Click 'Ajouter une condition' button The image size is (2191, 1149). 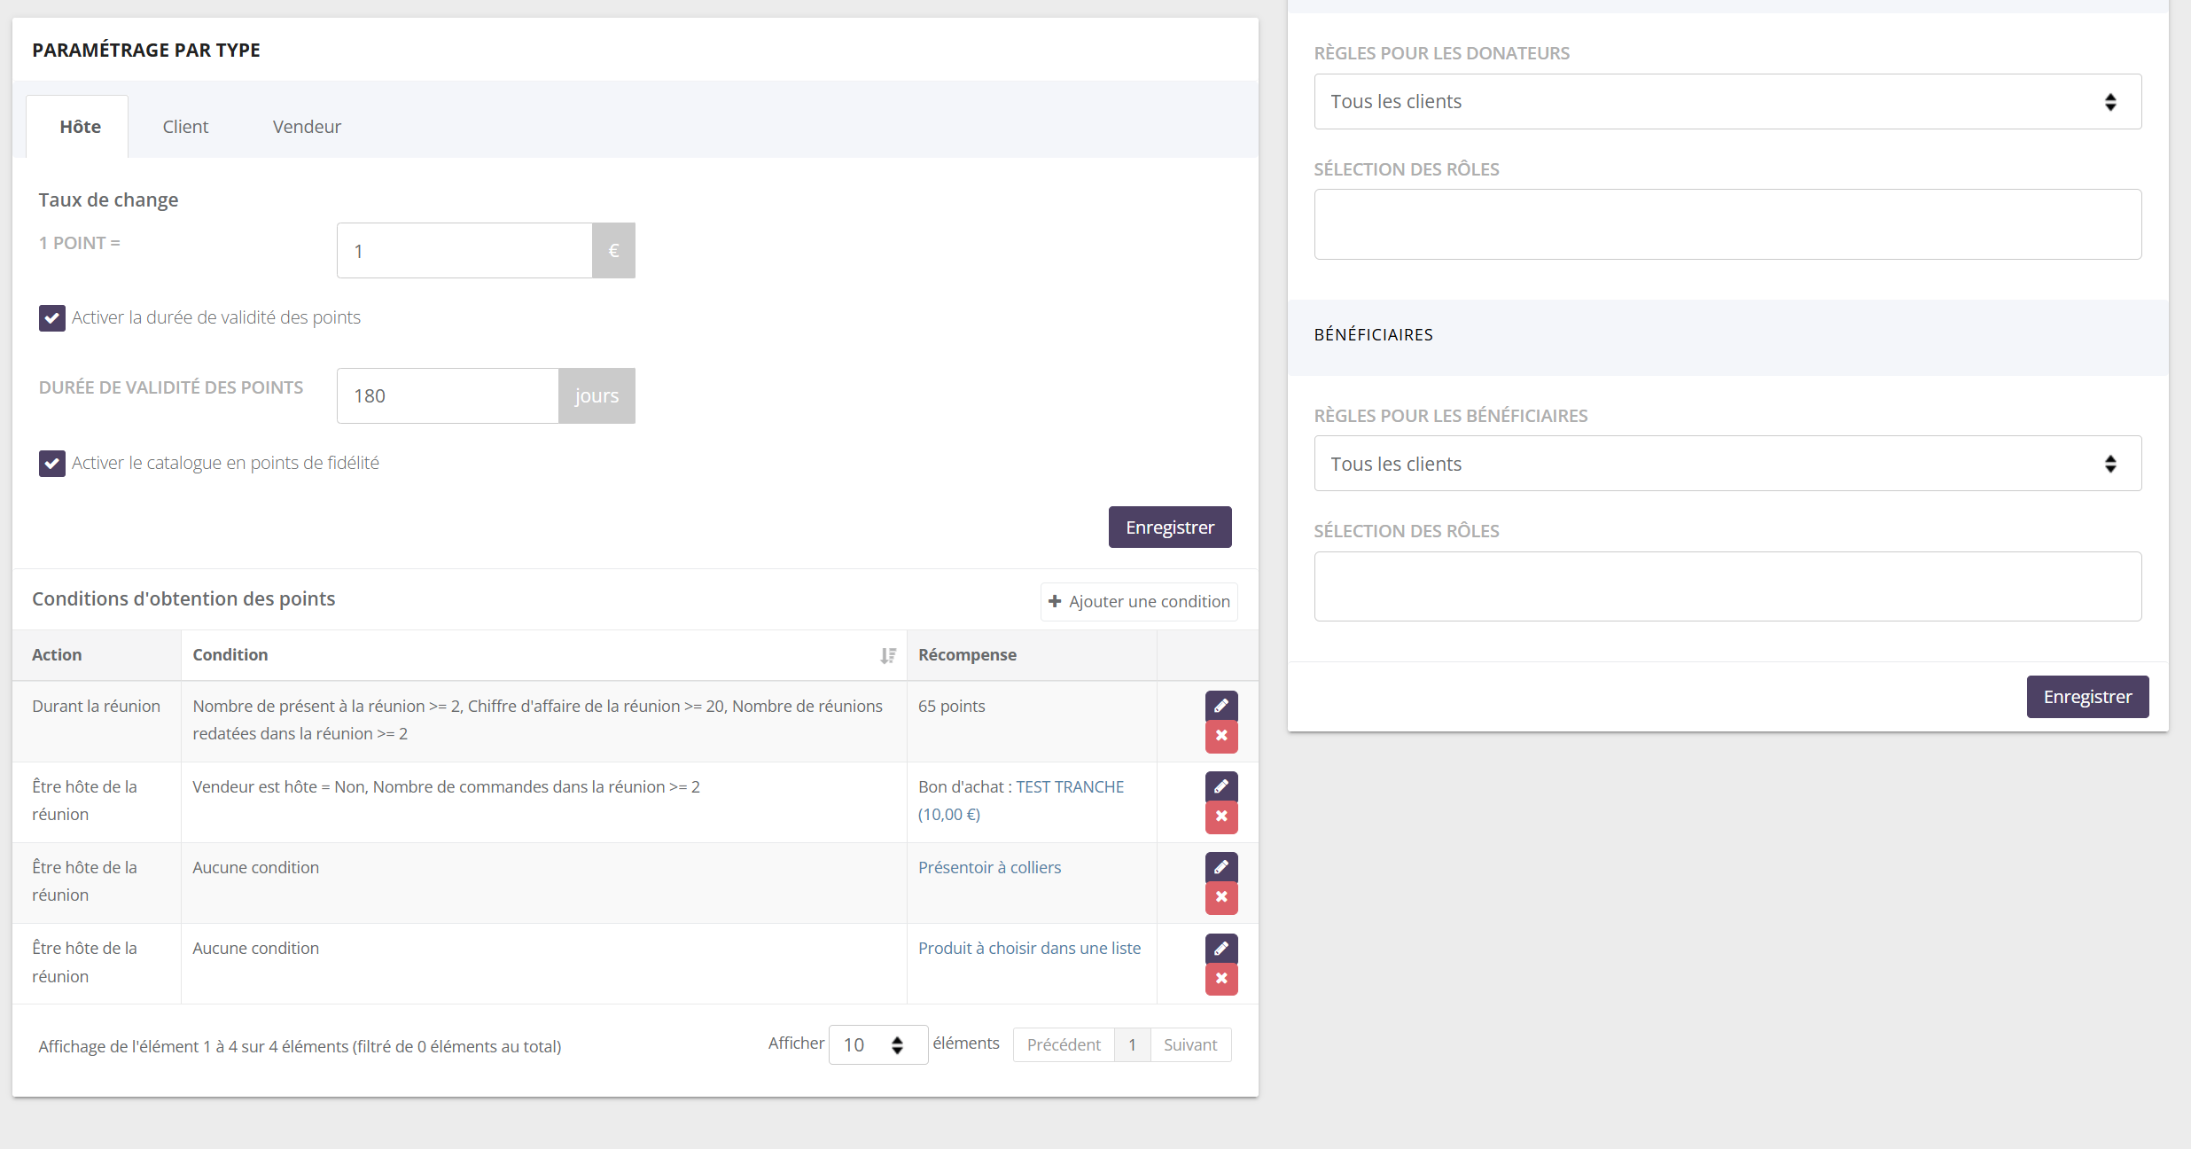point(1139,602)
